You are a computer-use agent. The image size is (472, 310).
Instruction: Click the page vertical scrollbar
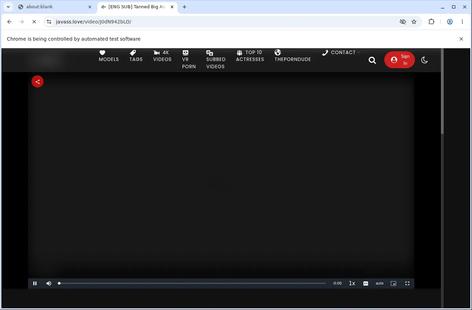coord(442,92)
